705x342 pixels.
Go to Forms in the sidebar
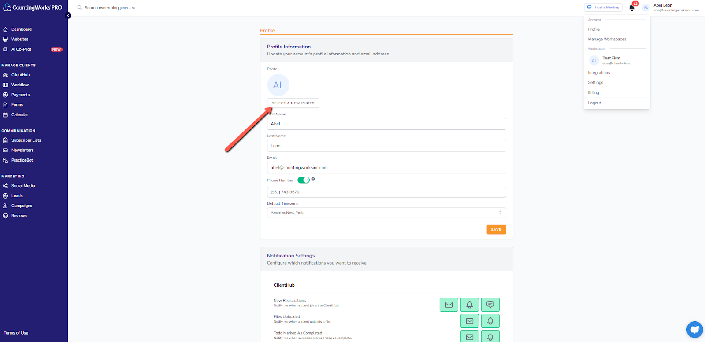(17, 105)
